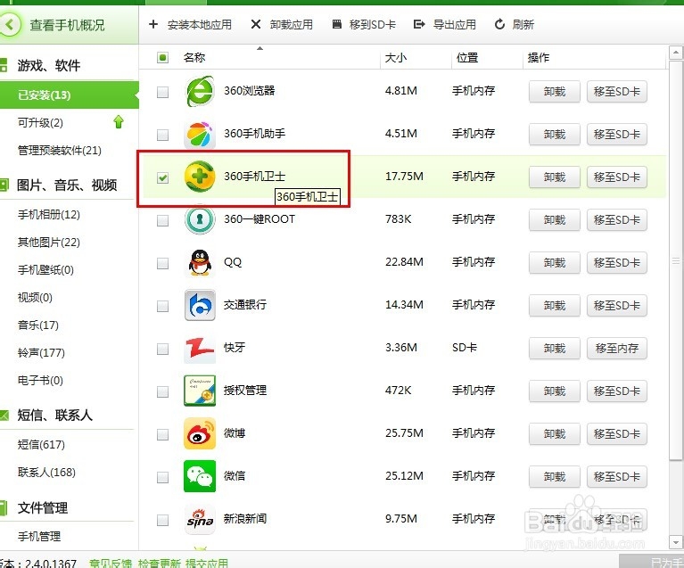This screenshot has width=684, height=568.
Task: Open 管理预装软件(21) in the sidebar
Action: [x=60, y=150]
